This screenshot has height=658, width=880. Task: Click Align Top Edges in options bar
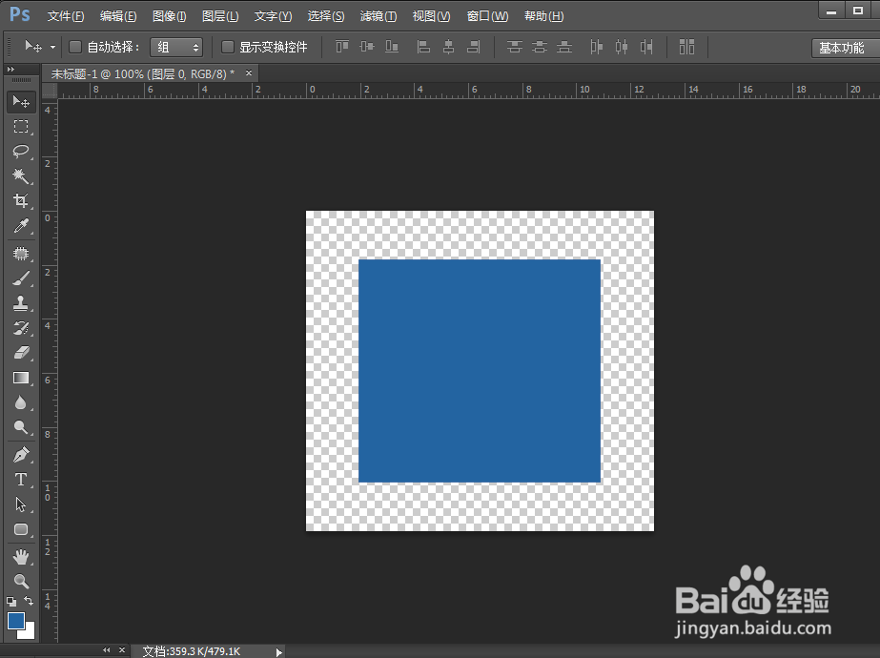[x=341, y=47]
